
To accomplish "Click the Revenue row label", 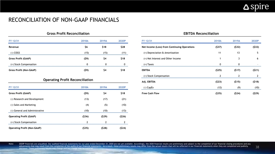I will [14, 47].
